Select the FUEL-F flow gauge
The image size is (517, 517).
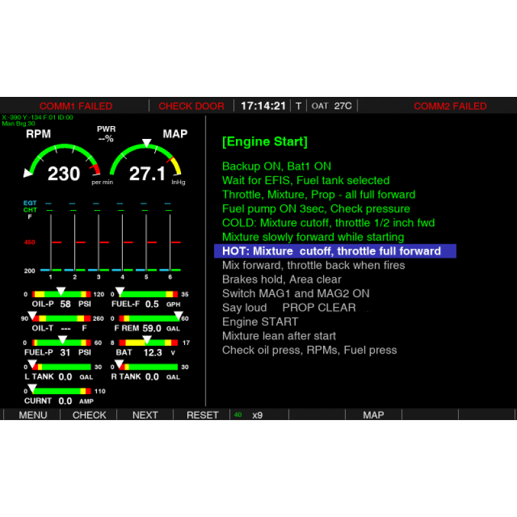pyautogui.click(x=145, y=297)
